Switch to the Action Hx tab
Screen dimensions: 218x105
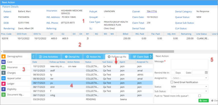93,57
